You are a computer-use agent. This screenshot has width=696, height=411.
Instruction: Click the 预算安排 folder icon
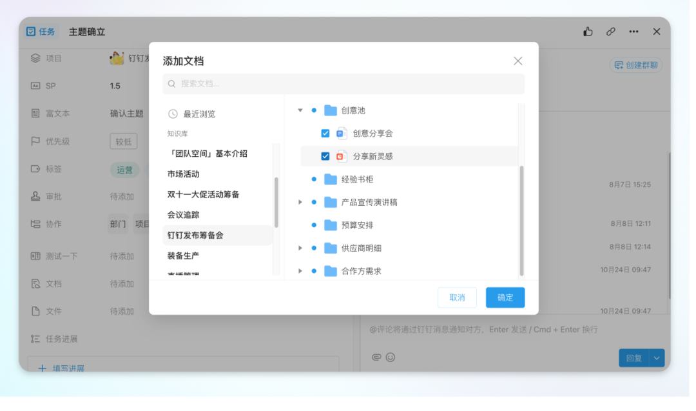point(330,225)
